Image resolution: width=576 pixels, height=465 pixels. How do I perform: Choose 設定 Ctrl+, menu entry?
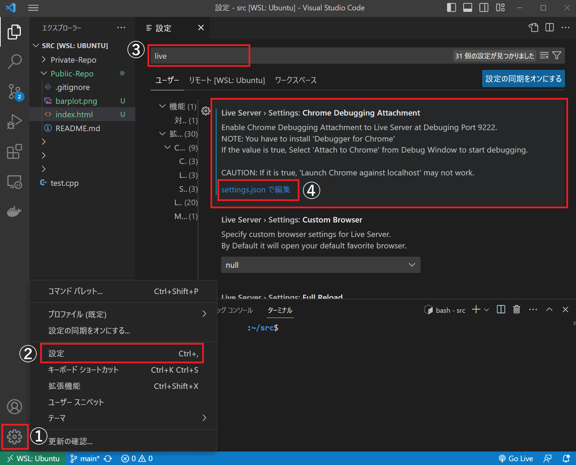click(123, 354)
